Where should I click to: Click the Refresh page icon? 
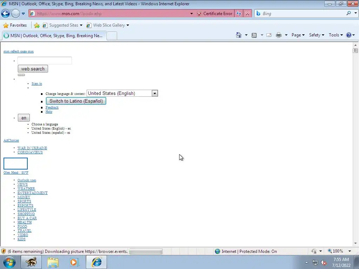coord(238,14)
